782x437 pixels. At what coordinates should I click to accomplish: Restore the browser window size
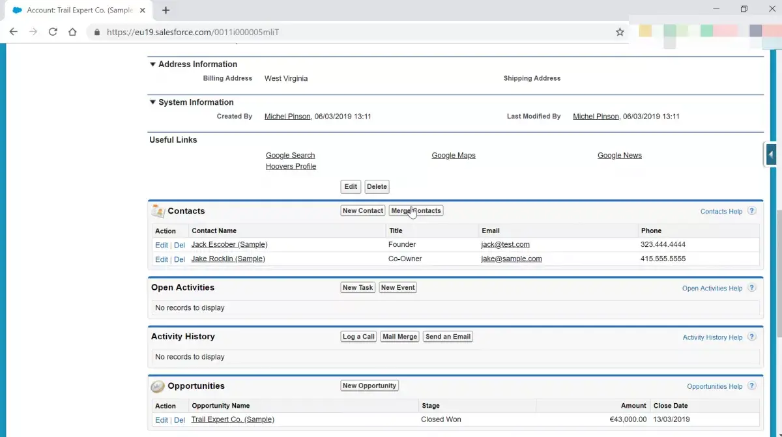[x=744, y=9]
